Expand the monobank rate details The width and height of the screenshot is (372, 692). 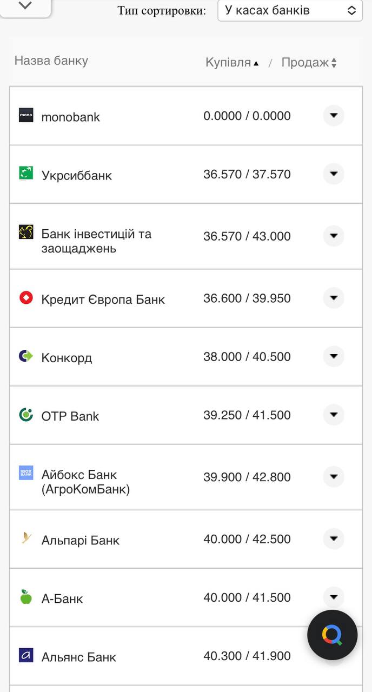(334, 116)
